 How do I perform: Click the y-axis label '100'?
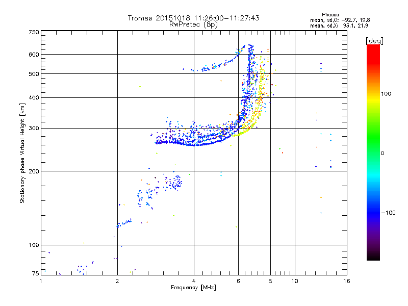point(34,245)
